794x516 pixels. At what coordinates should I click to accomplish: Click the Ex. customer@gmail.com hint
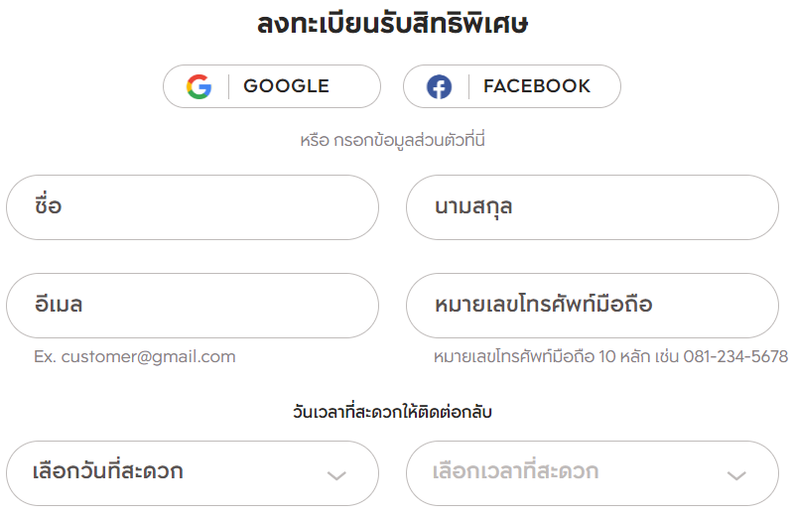[135, 356]
